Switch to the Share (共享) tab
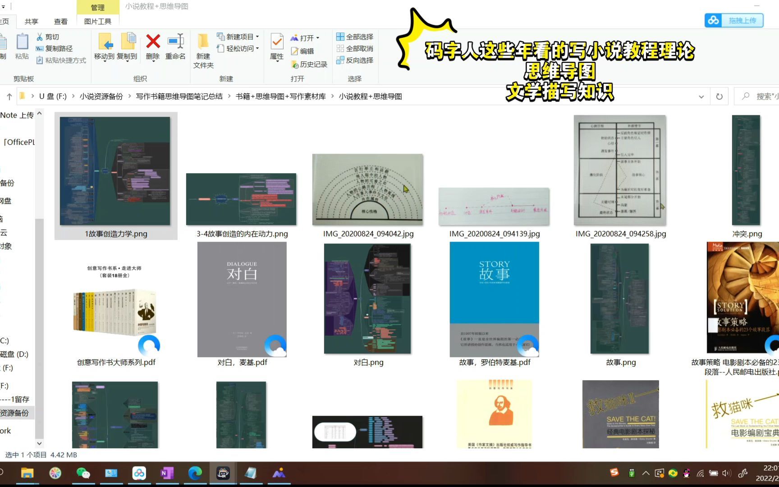 (x=32, y=21)
